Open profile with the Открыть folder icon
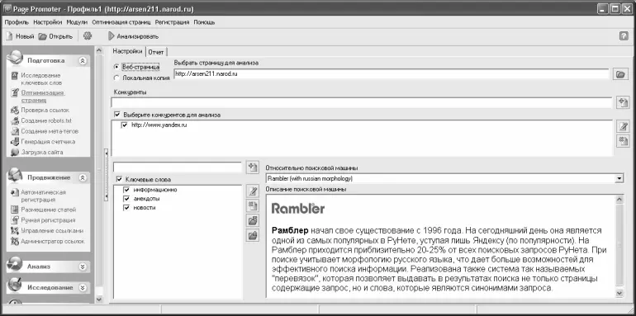This screenshot has width=636, height=316. pyautogui.click(x=43, y=36)
